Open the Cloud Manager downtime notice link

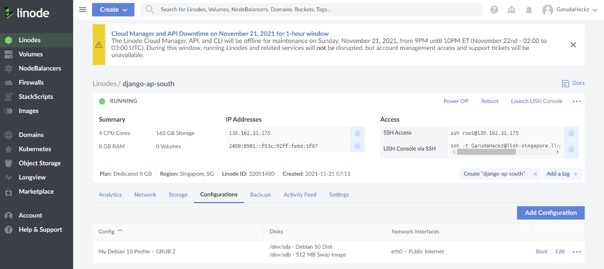click(220, 33)
